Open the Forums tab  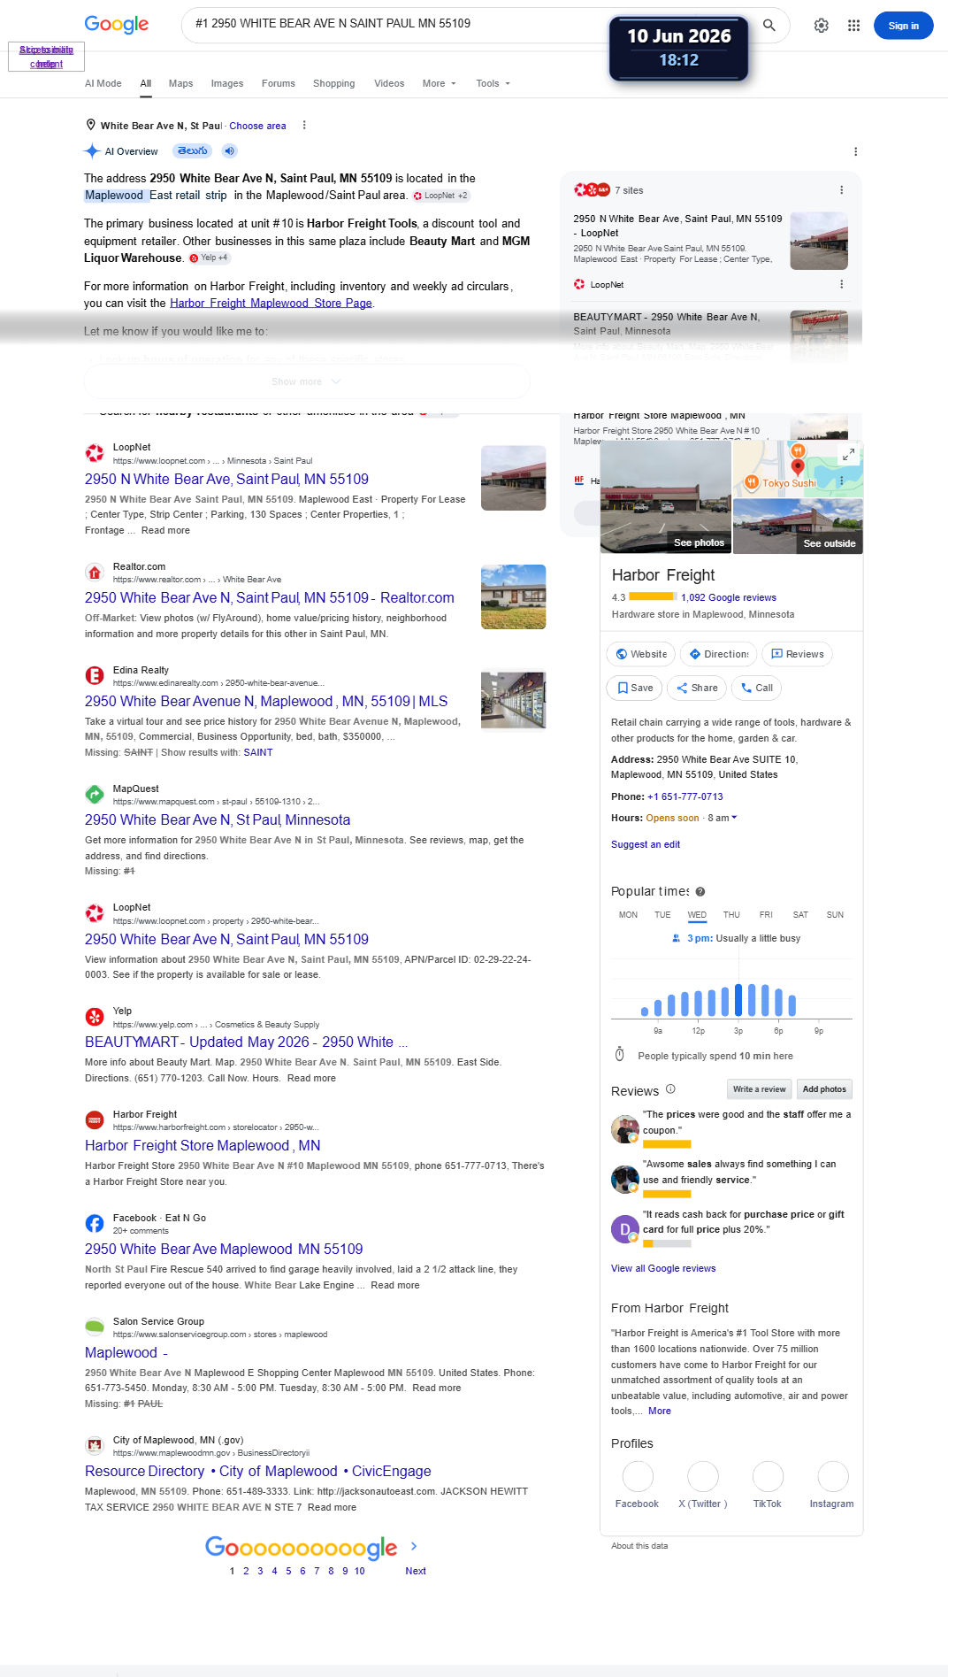point(279,83)
